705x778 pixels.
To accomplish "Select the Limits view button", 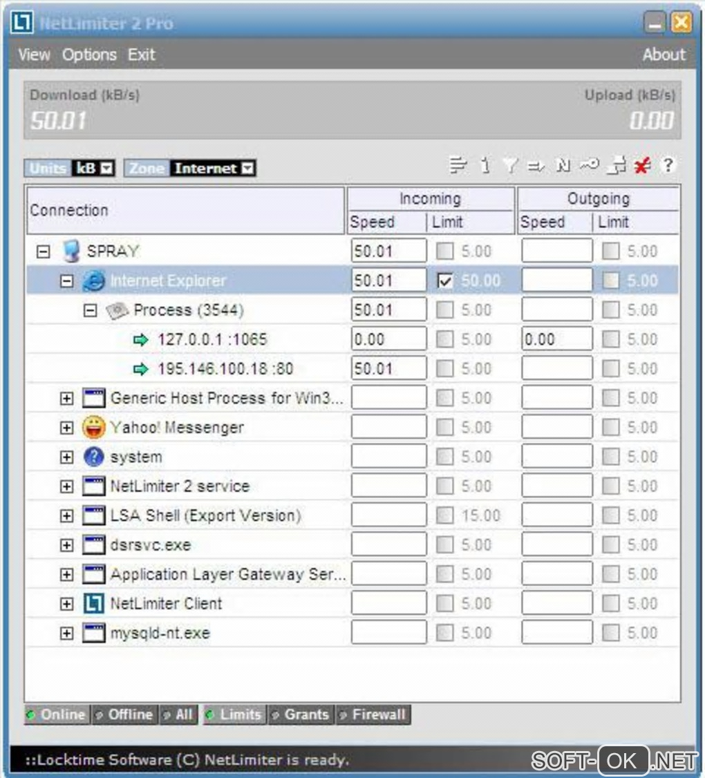I will (x=235, y=714).
